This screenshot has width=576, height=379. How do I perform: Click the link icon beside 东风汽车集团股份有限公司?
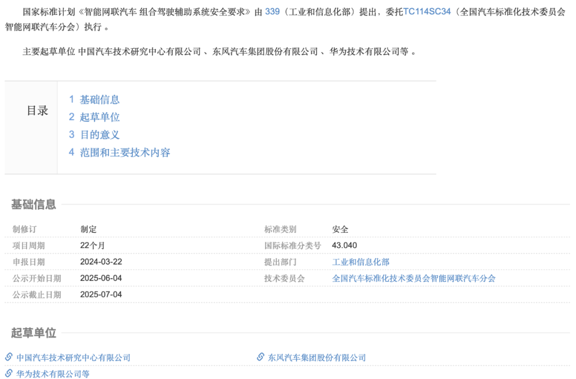[x=260, y=357]
